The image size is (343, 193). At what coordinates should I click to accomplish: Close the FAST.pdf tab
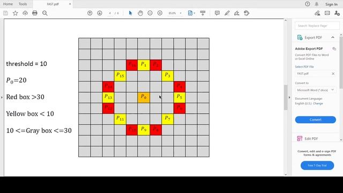coord(70,4)
